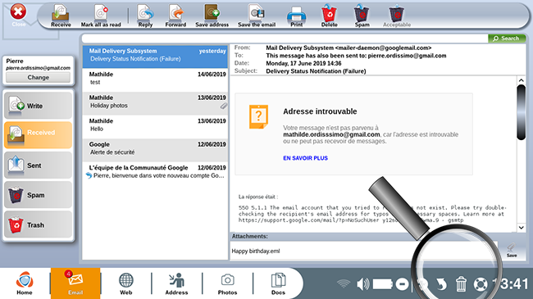Print the open message
This screenshot has width=533, height=299.
pyautogui.click(x=296, y=16)
